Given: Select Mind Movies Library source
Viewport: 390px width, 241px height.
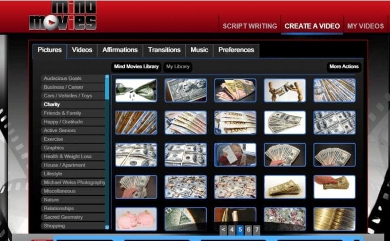Looking at the screenshot, I should (136, 67).
